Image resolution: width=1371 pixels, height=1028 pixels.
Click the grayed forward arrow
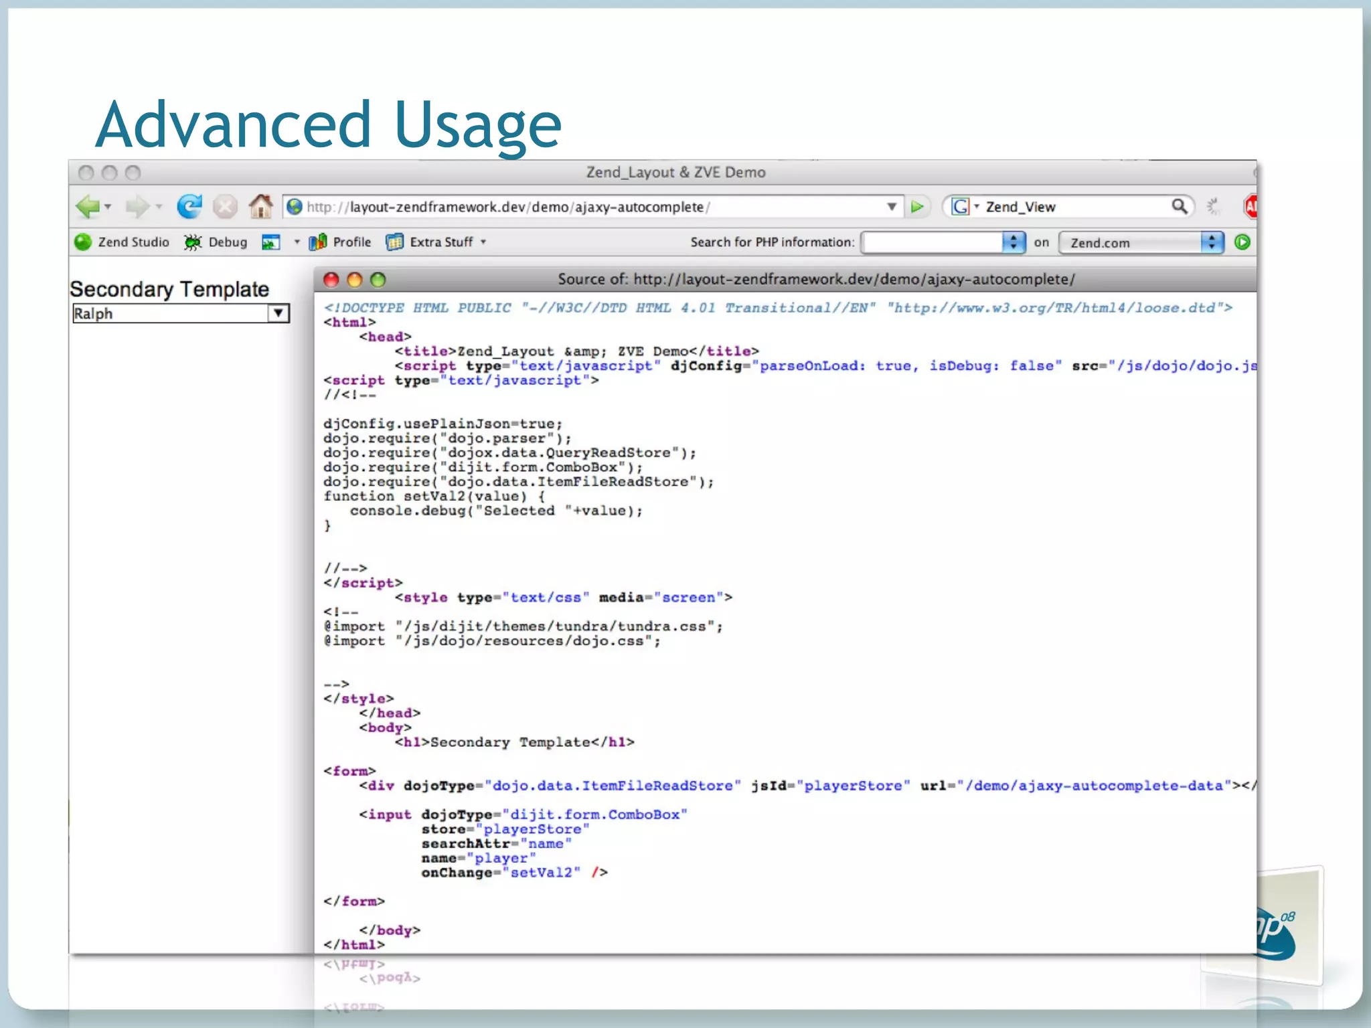click(x=138, y=206)
